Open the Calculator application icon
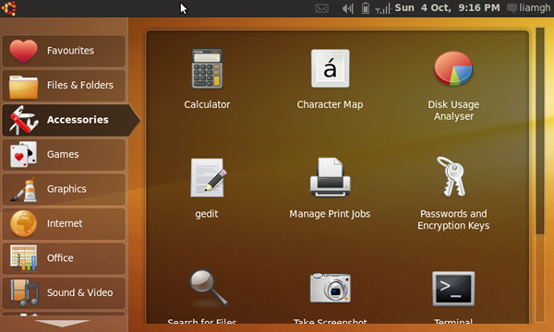The height and width of the screenshot is (332, 554). click(x=207, y=69)
